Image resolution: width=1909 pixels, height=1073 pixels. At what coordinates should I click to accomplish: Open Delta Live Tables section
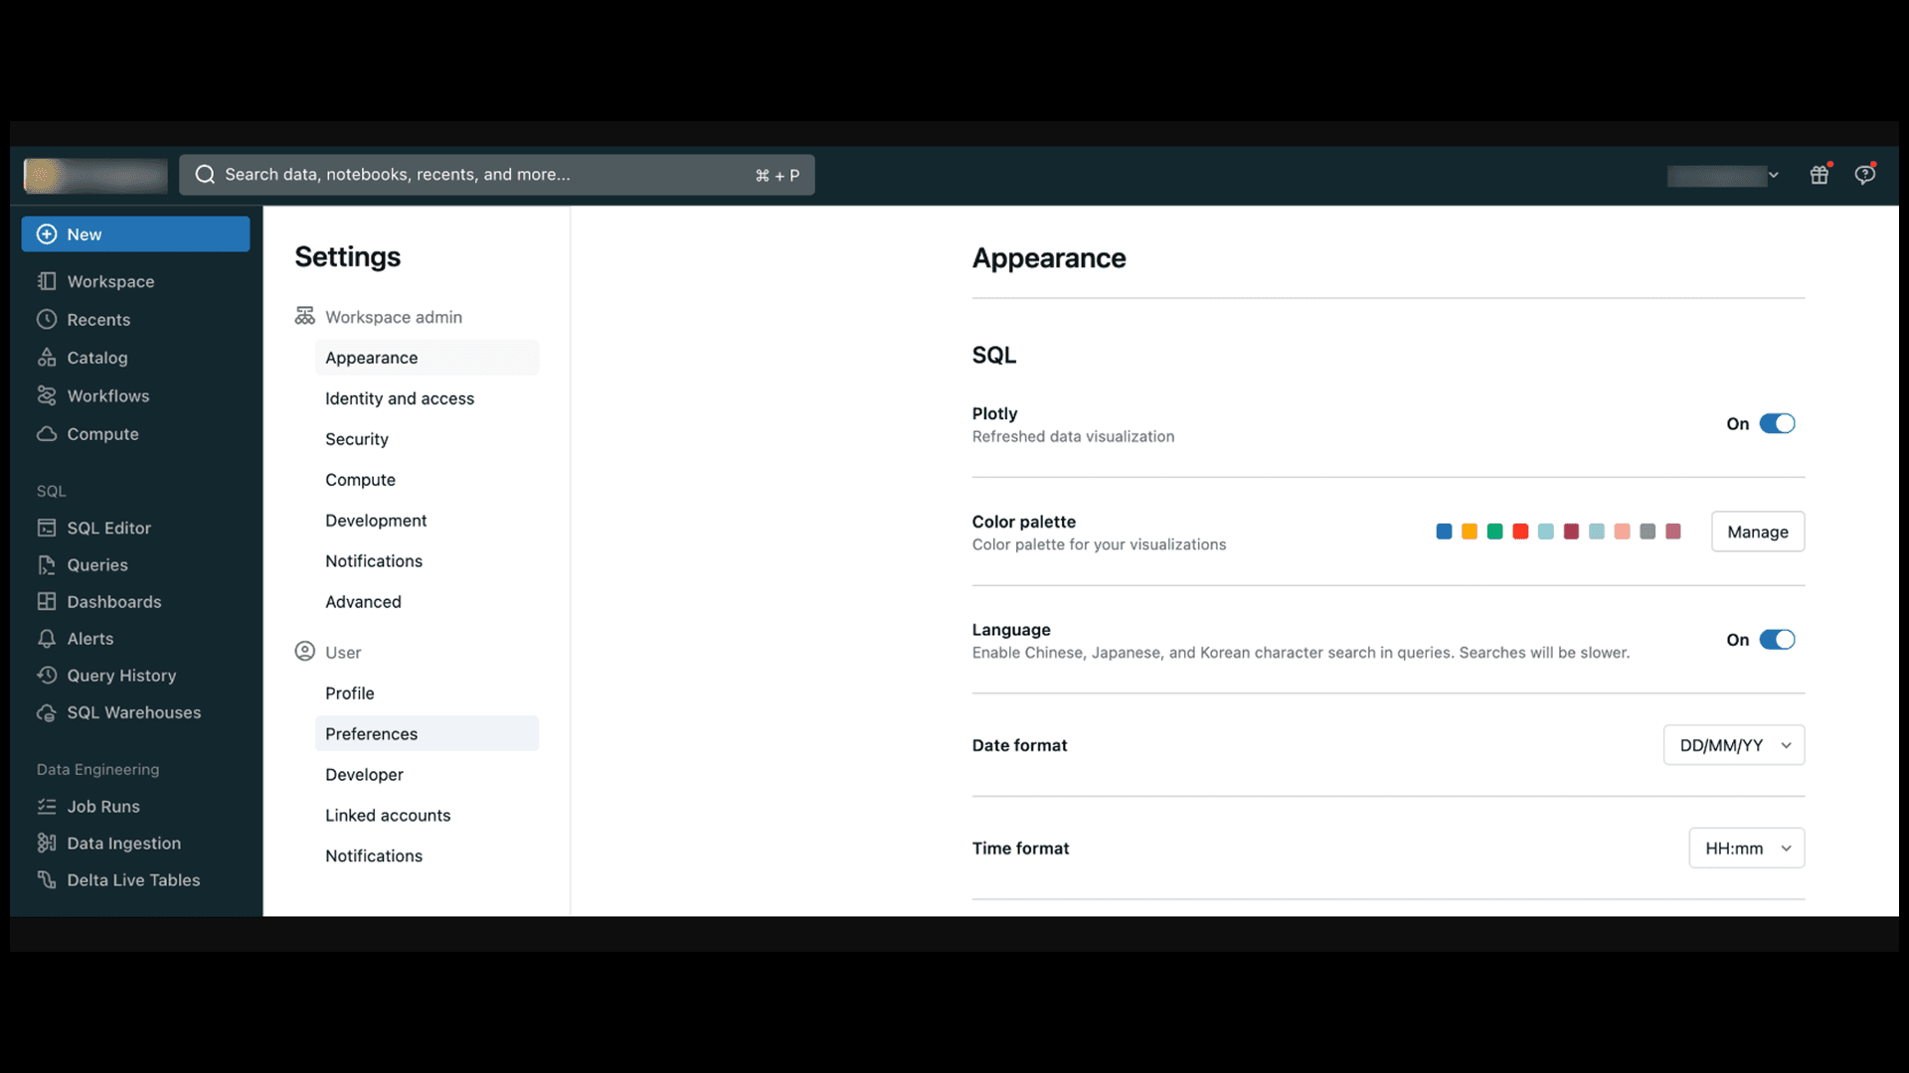(134, 879)
